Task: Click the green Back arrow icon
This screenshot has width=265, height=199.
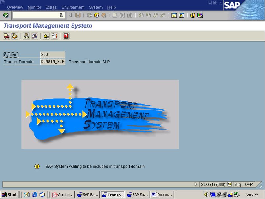Action: point(89,16)
